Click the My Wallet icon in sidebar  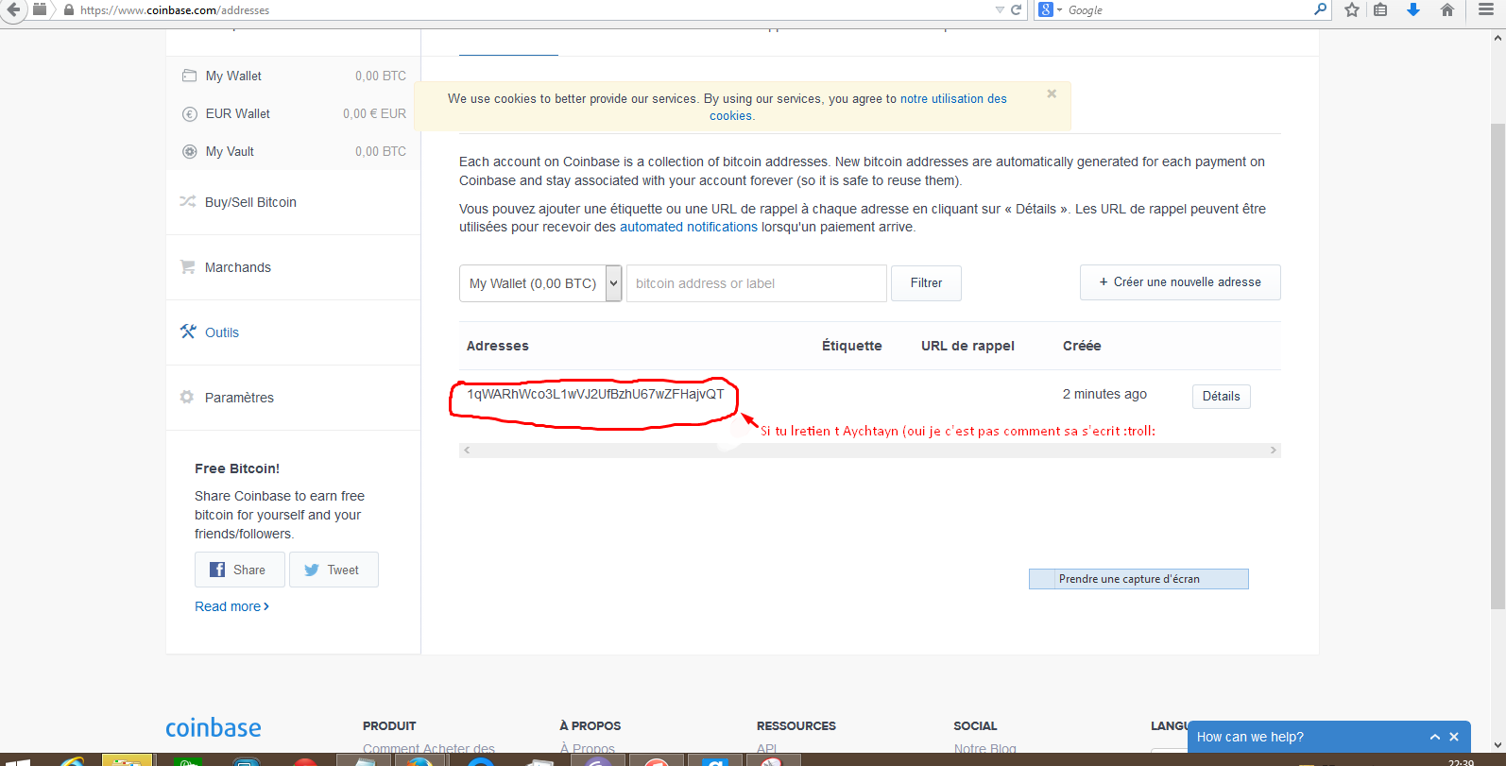[x=189, y=76]
